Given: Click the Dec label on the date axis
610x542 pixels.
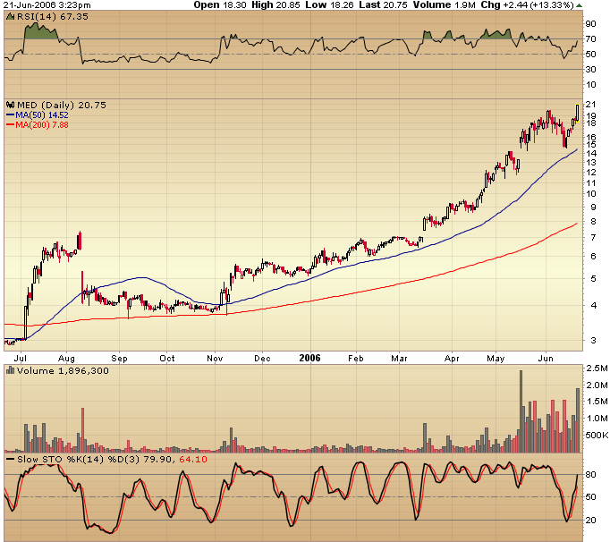Looking at the screenshot, I should click(262, 359).
